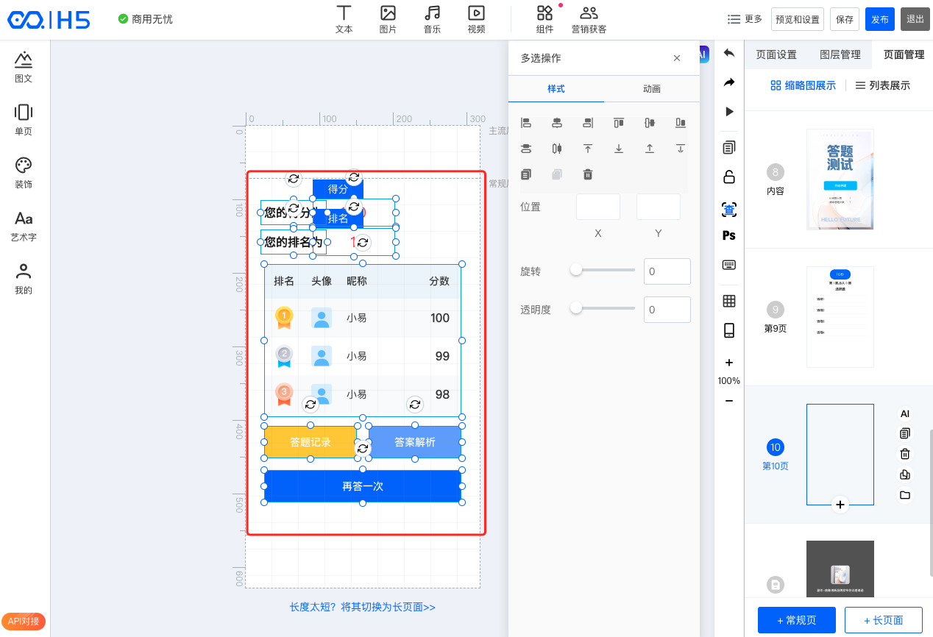
Task: Click the redo arrow icon
Action: coord(729,82)
